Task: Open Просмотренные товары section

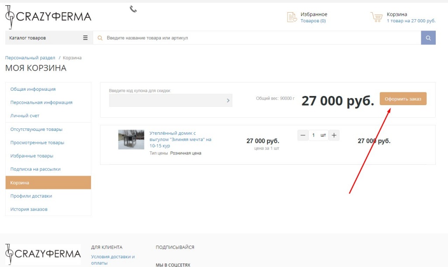Action: point(38,142)
